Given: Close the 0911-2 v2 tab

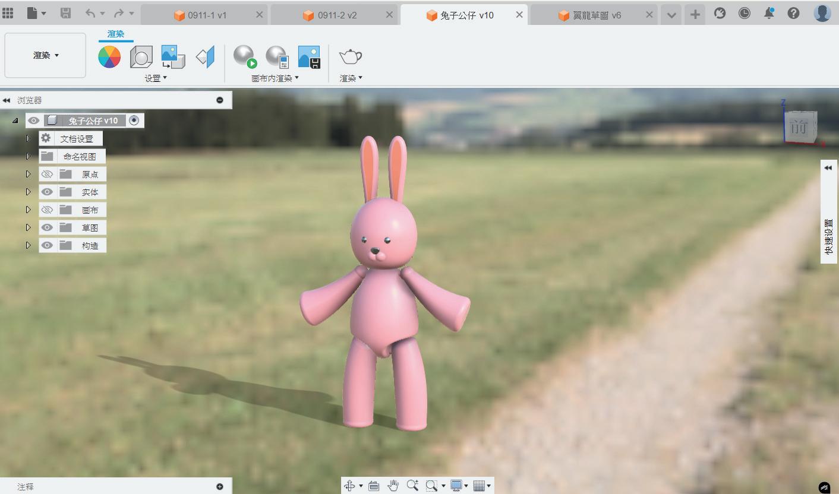Looking at the screenshot, I should (x=390, y=15).
